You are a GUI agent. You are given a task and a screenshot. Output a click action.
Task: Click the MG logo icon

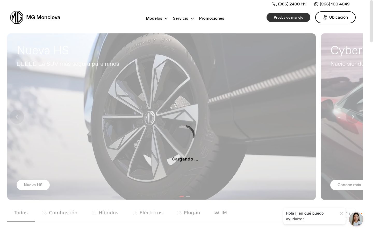point(17,17)
